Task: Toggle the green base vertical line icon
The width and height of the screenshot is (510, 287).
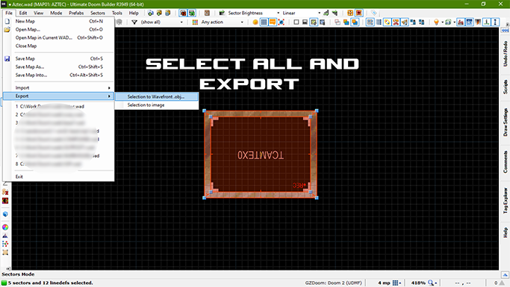Action: [x=487, y=22]
